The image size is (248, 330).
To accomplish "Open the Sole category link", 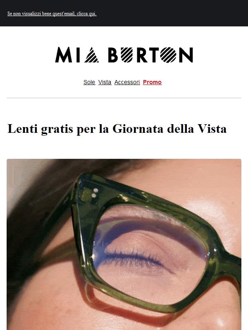I will (x=89, y=82).
